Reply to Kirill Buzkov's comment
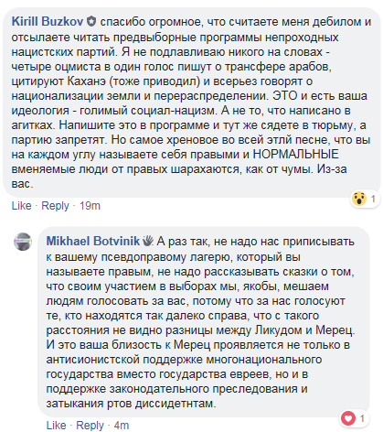 point(55,206)
